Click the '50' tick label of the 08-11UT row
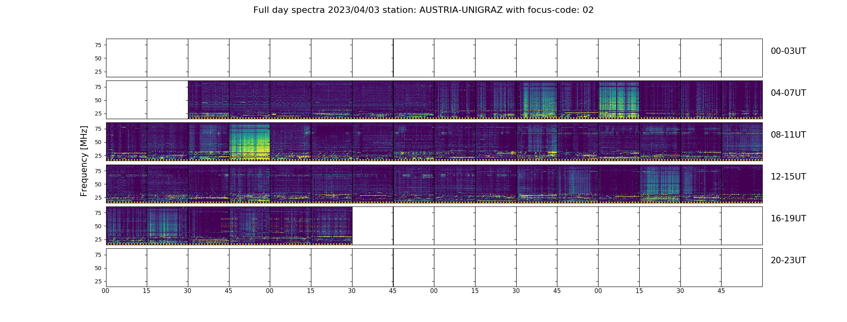The width and height of the screenshot is (847, 322). pyautogui.click(x=98, y=142)
